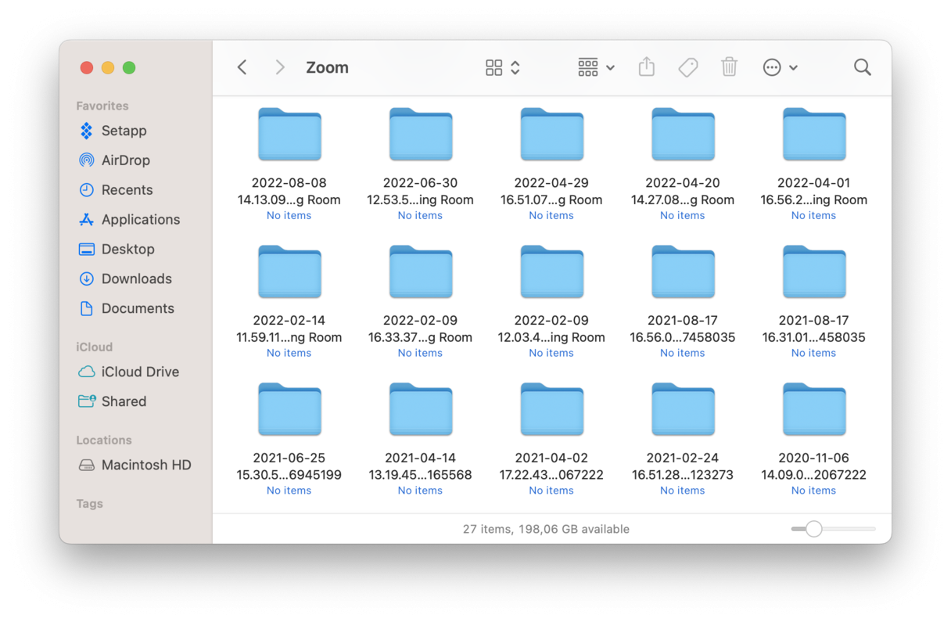The height and width of the screenshot is (622, 951).
Task: Select folder icon 2022-06-30 12.53.5
Action: coord(421,135)
